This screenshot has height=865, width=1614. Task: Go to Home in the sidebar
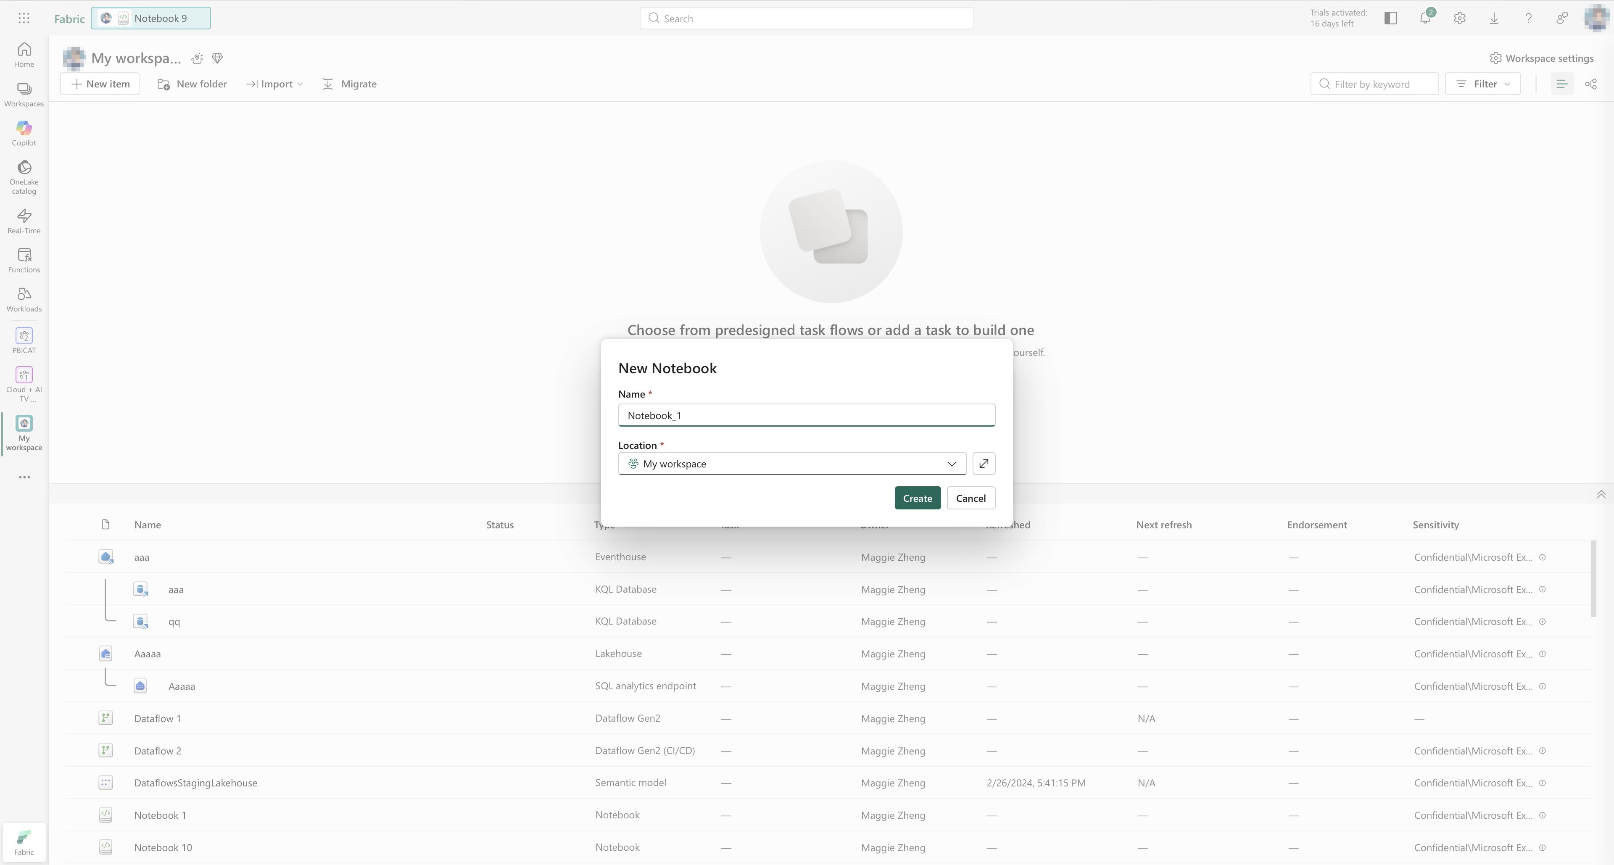[24, 55]
